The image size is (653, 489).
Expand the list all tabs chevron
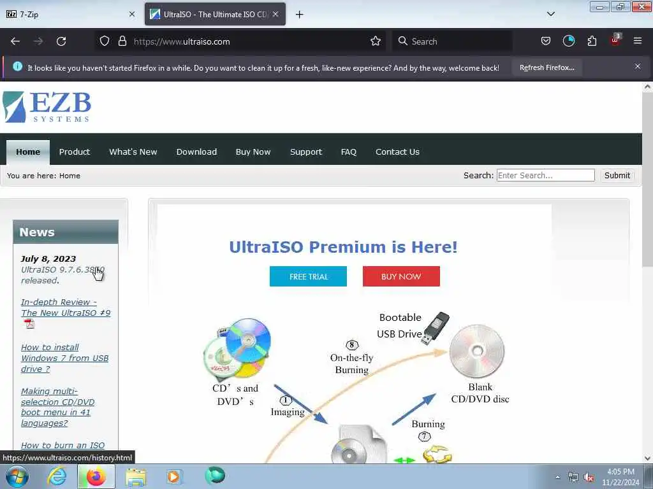[x=550, y=14]
